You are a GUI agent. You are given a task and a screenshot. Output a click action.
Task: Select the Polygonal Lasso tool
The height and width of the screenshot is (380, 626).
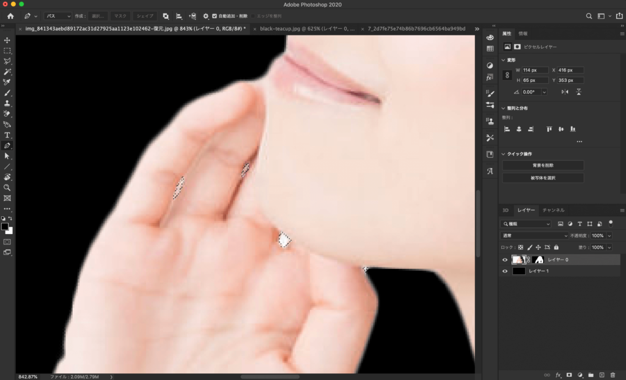tap(7, 61)
